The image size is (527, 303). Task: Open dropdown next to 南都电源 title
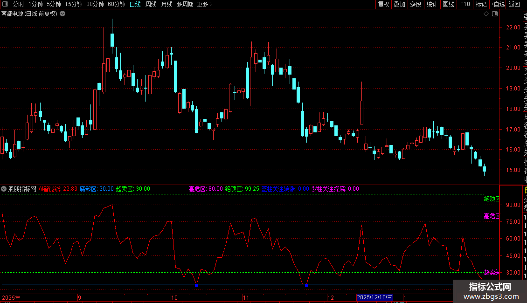(x=62, y=14)
